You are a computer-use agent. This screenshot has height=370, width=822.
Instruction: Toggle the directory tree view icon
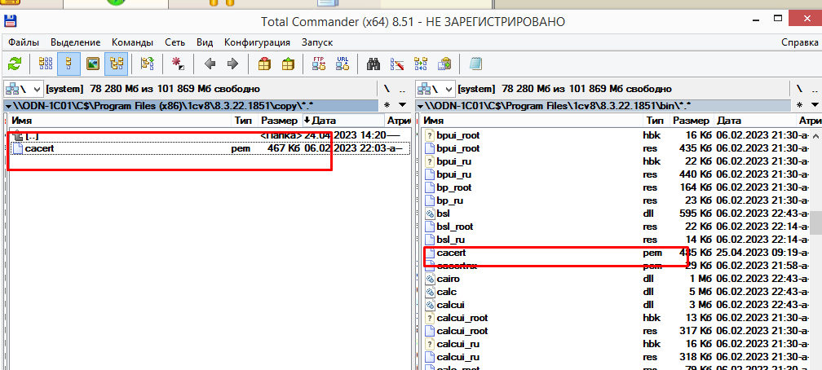point(116,64)
